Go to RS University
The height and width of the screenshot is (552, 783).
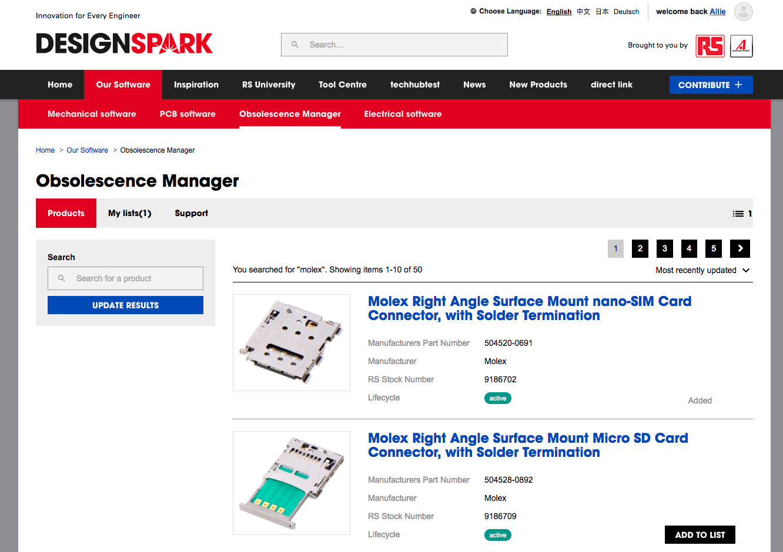click(x=269, y=85)
